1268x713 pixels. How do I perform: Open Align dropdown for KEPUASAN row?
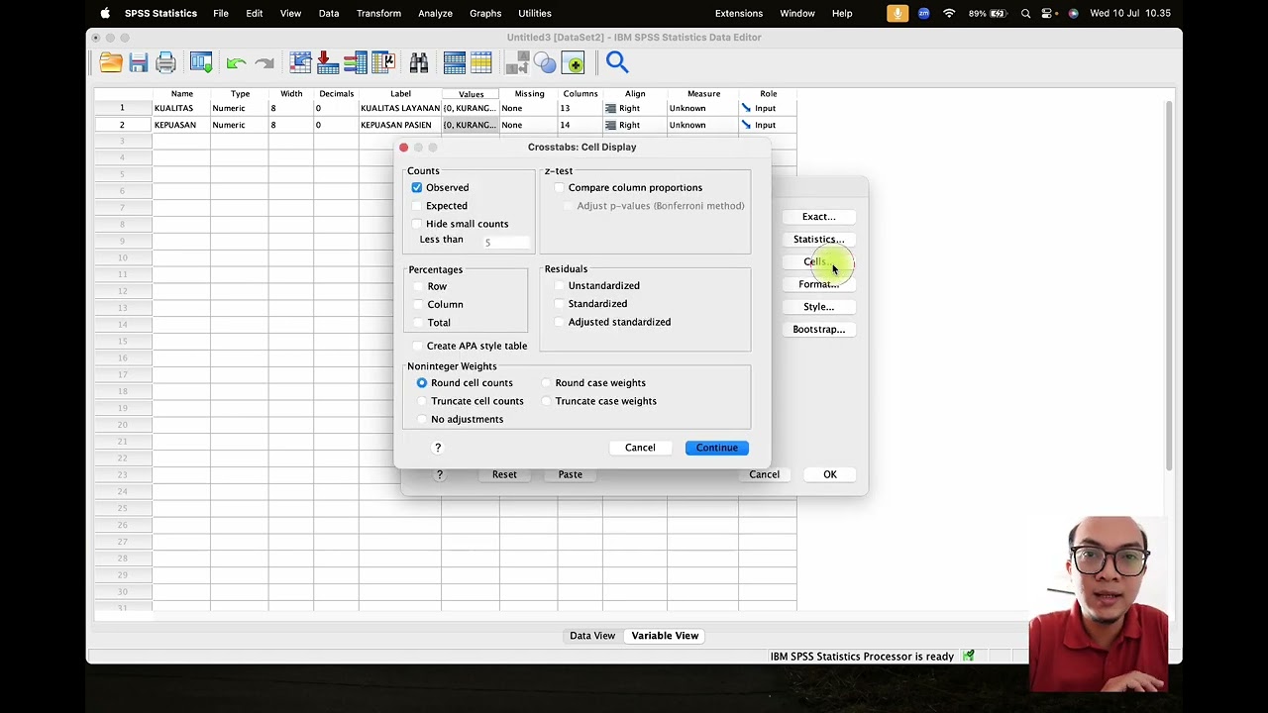[x=634, y=125]
